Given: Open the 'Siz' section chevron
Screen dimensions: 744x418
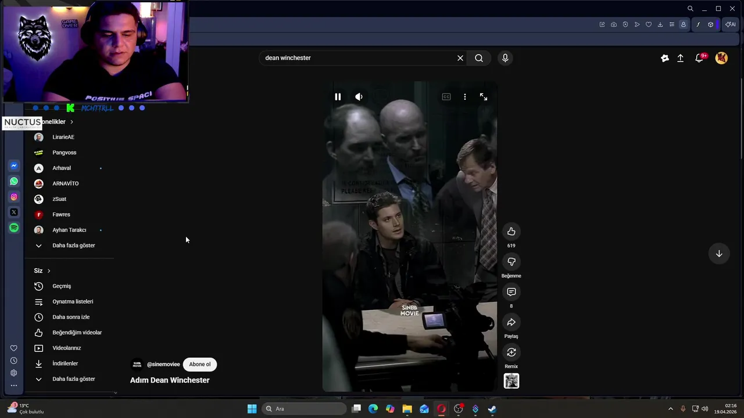Looking at the screenshot, I should (49, 271).
